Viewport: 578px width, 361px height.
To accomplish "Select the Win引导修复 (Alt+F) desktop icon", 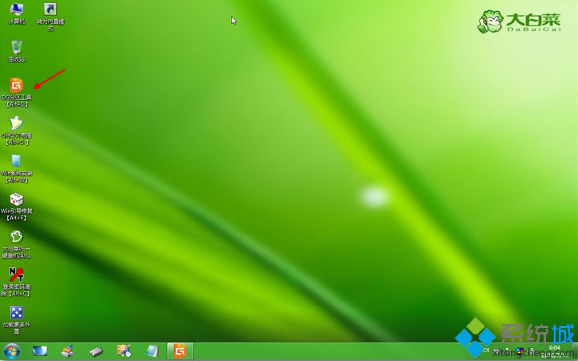I will (x=16, y=207).
